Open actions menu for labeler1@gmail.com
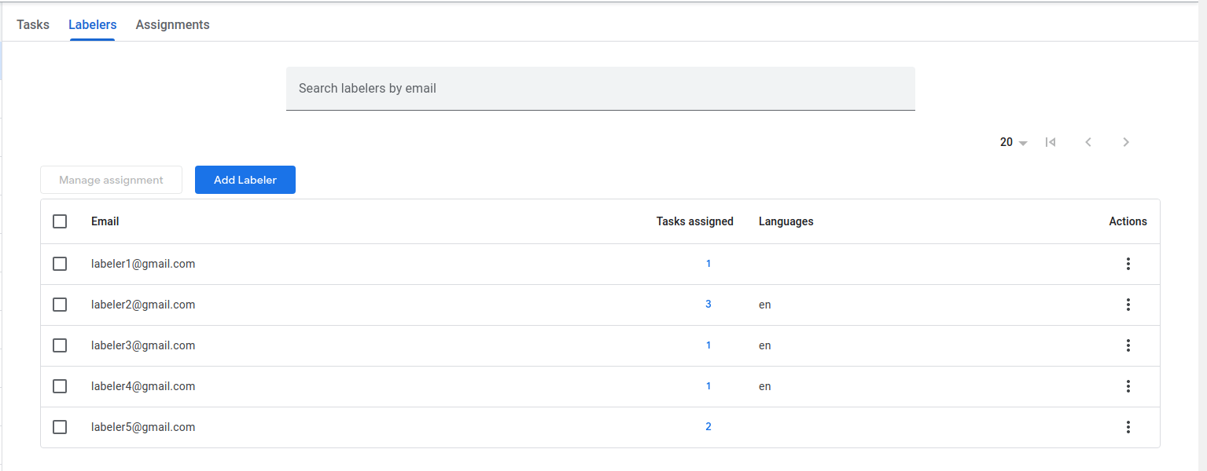This screenshot has width=1207, height=471. (x=1128, y=264)
